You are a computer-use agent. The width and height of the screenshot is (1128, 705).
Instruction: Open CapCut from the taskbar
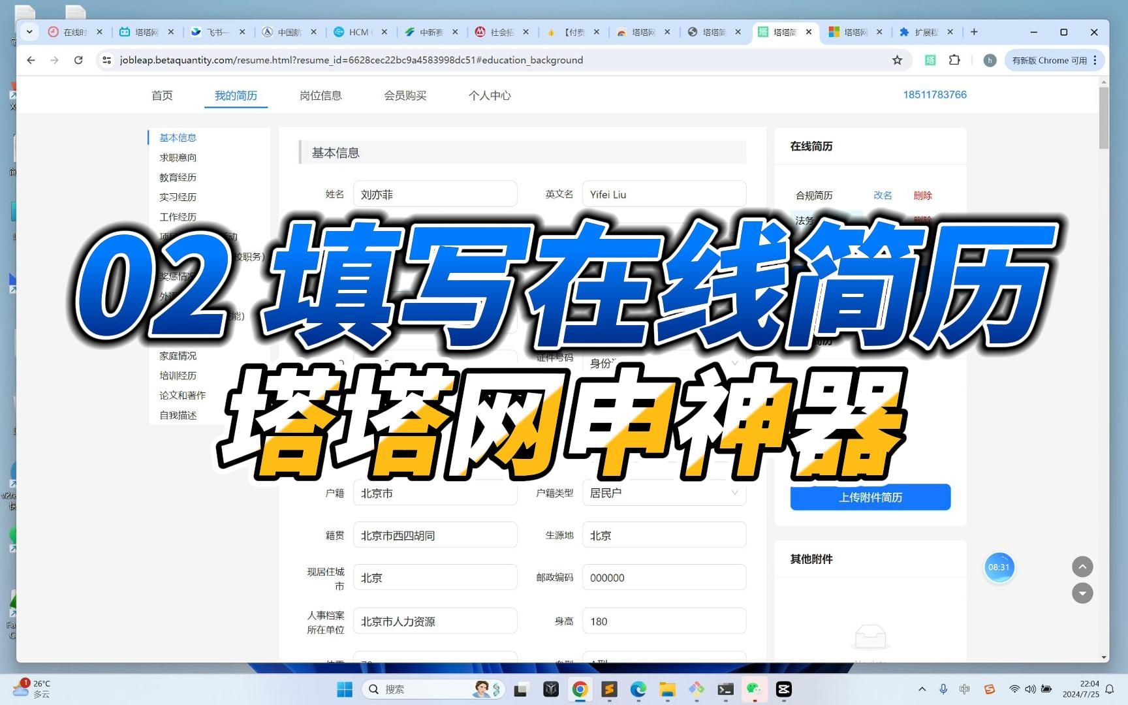tap(784, 689)
